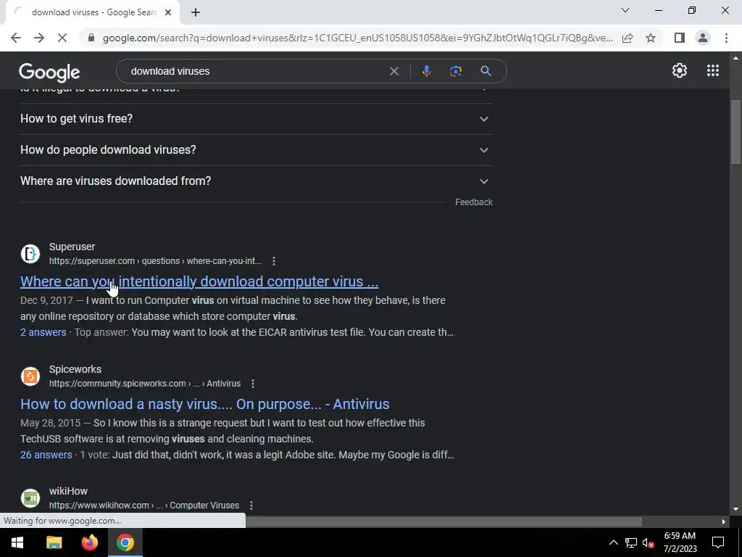
Task: Open site info via the lock icon
Action: tap(91, 38)
